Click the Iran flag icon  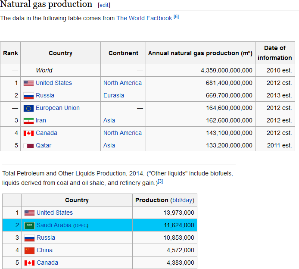[x=28, y=121]
